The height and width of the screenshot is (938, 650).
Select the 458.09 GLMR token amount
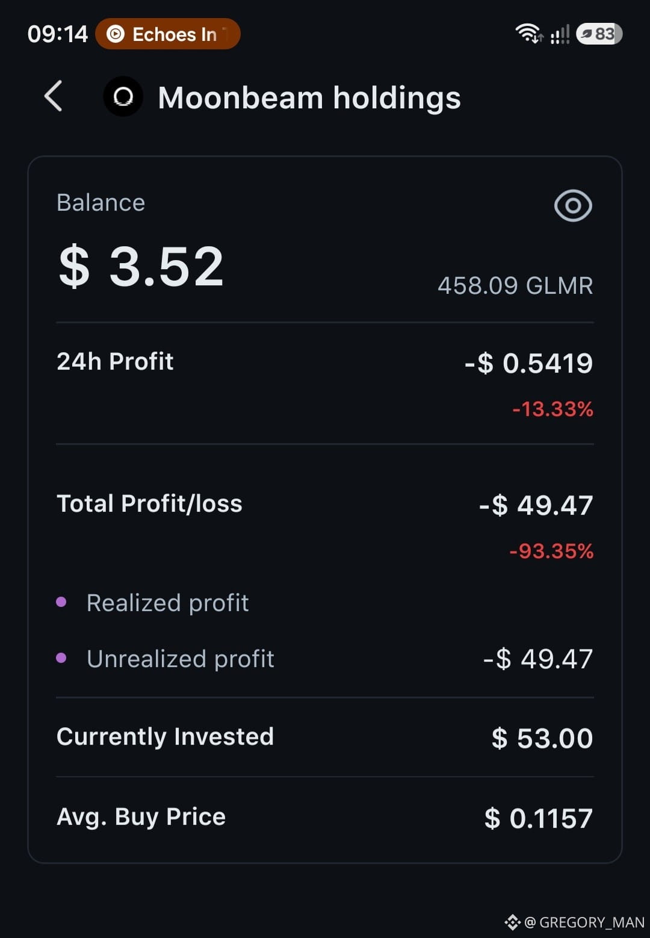click(515, 285)
